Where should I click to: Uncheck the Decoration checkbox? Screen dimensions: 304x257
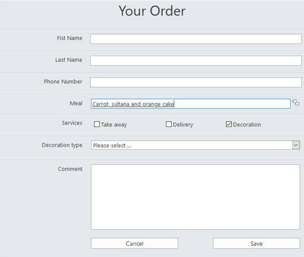pyautogui.click(x=229, y=124)
